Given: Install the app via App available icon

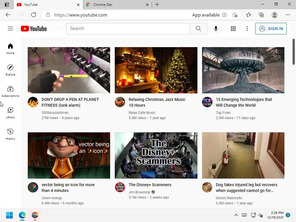Looking at the screenshot, I should (224, 15).
